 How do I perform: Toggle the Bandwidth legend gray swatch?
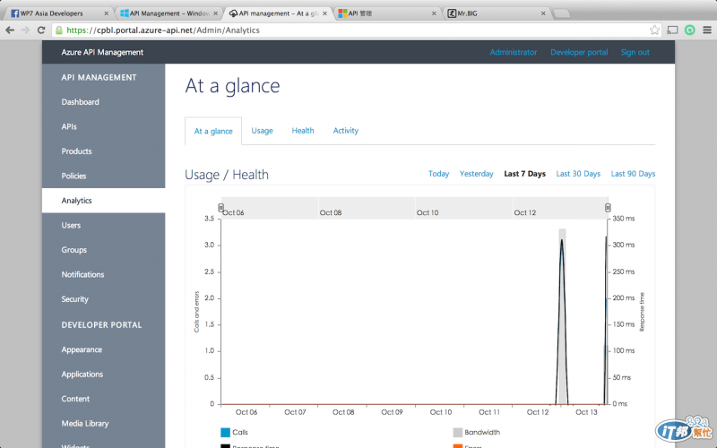[458, 433]
